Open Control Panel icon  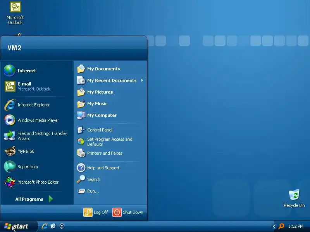(x=81, y=130)
